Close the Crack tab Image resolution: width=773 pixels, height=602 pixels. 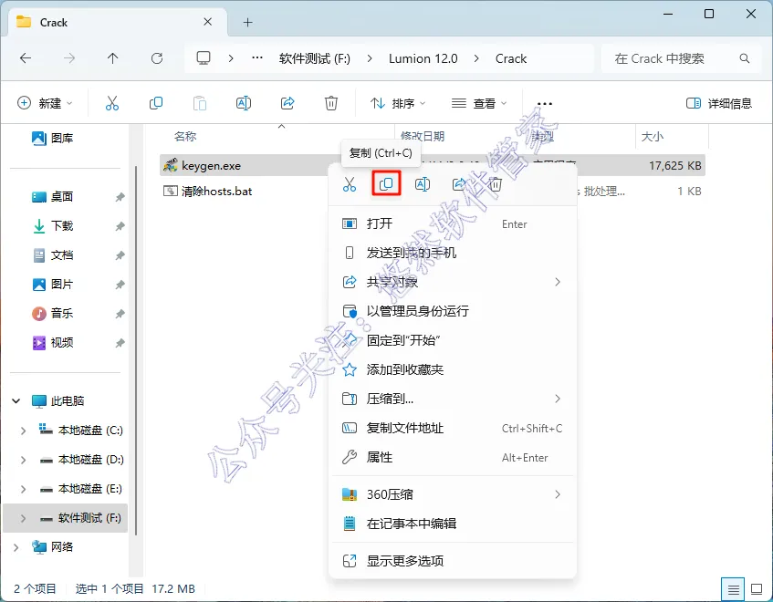tap(208, 22)
